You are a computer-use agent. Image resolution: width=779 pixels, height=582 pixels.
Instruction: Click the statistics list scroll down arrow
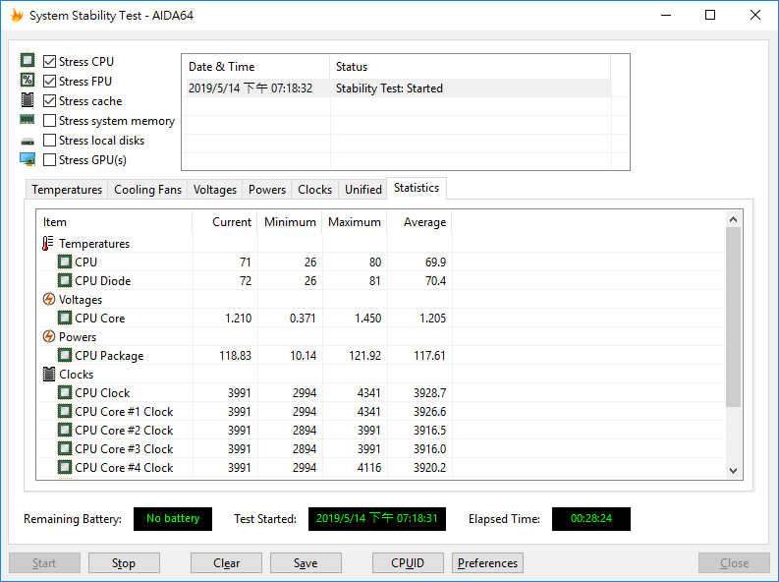[x=733, y=470]
